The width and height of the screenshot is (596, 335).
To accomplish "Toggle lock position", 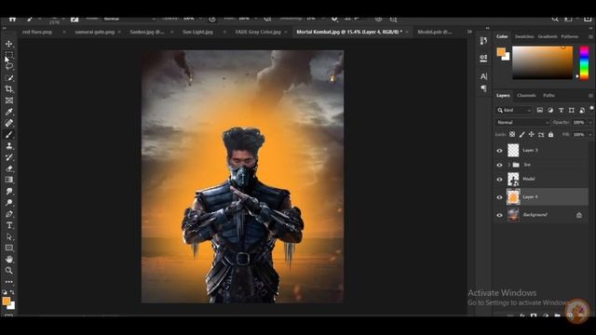I will click(532, 134).
